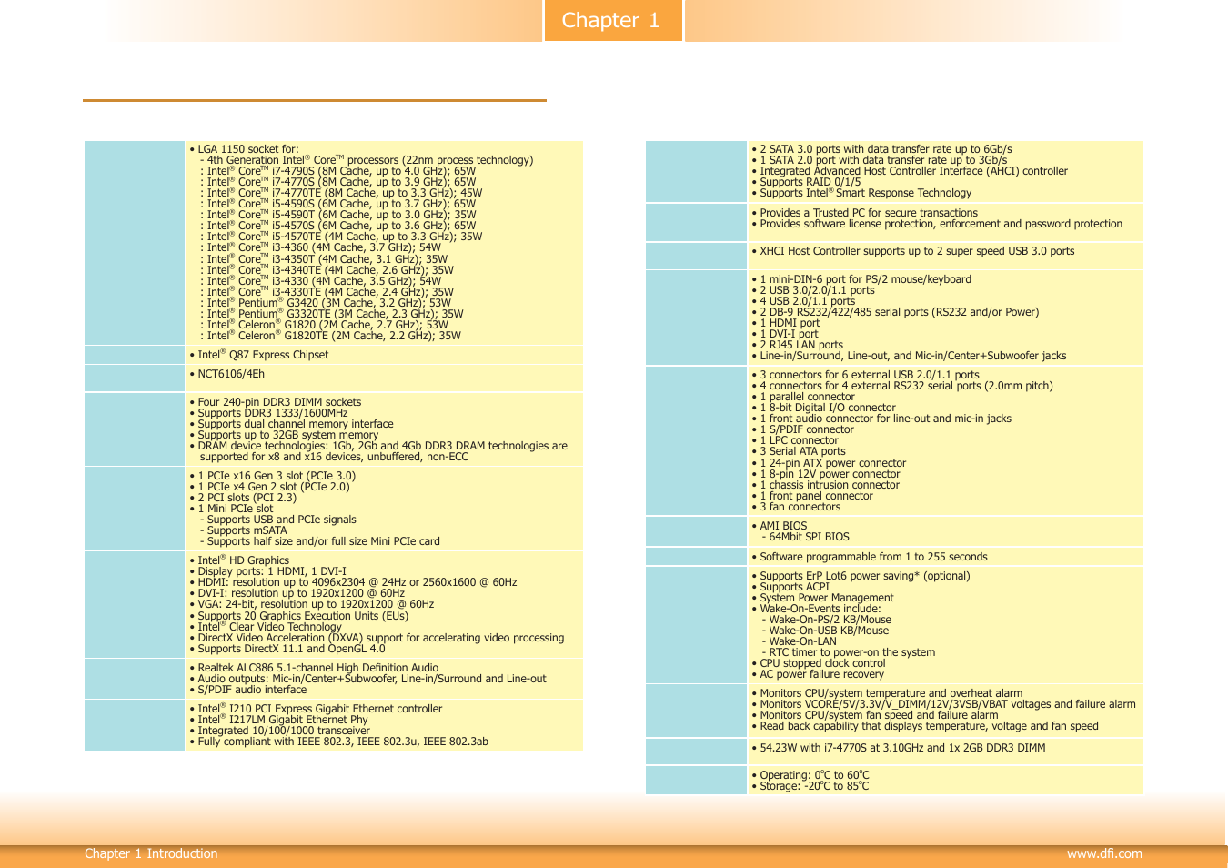Click the Core i3-4360 processor line

coord(320,247)
